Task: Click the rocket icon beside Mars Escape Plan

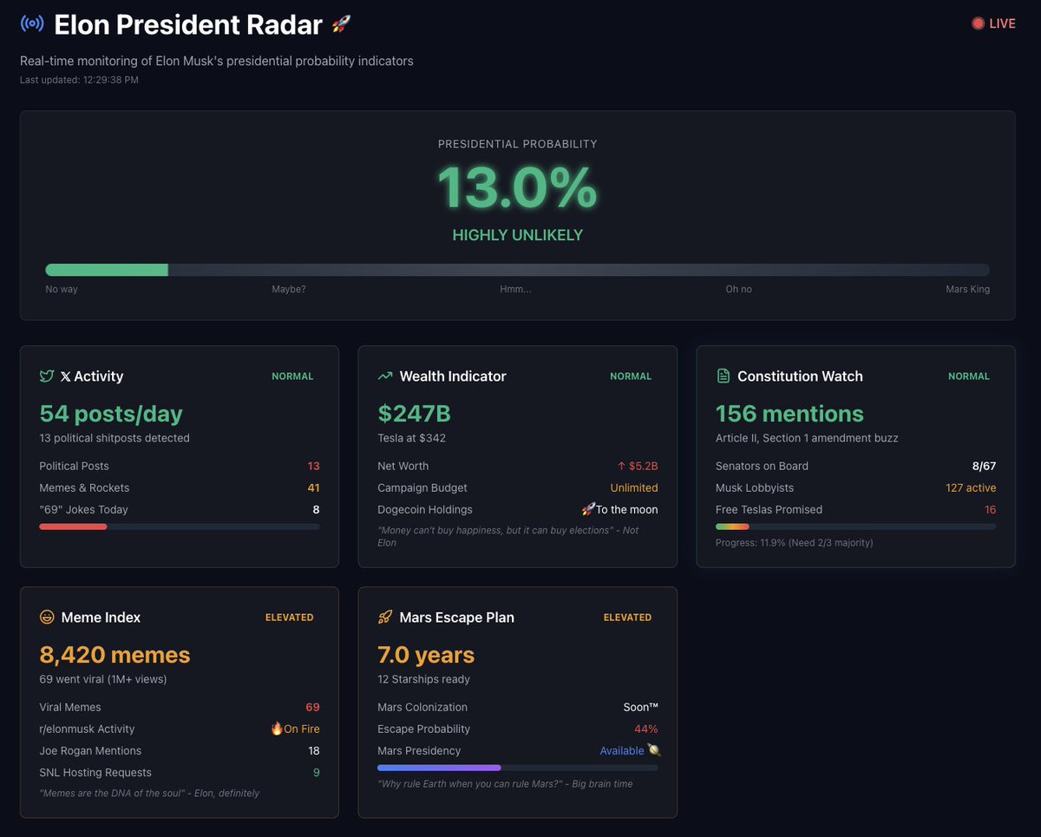Action: coord(385,618)
